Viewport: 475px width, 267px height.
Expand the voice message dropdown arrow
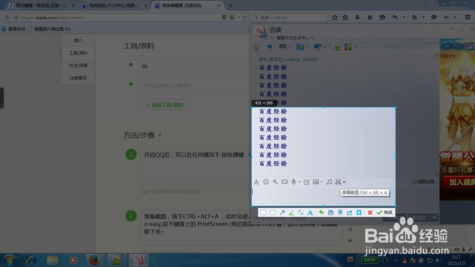[x=299, y=182]
